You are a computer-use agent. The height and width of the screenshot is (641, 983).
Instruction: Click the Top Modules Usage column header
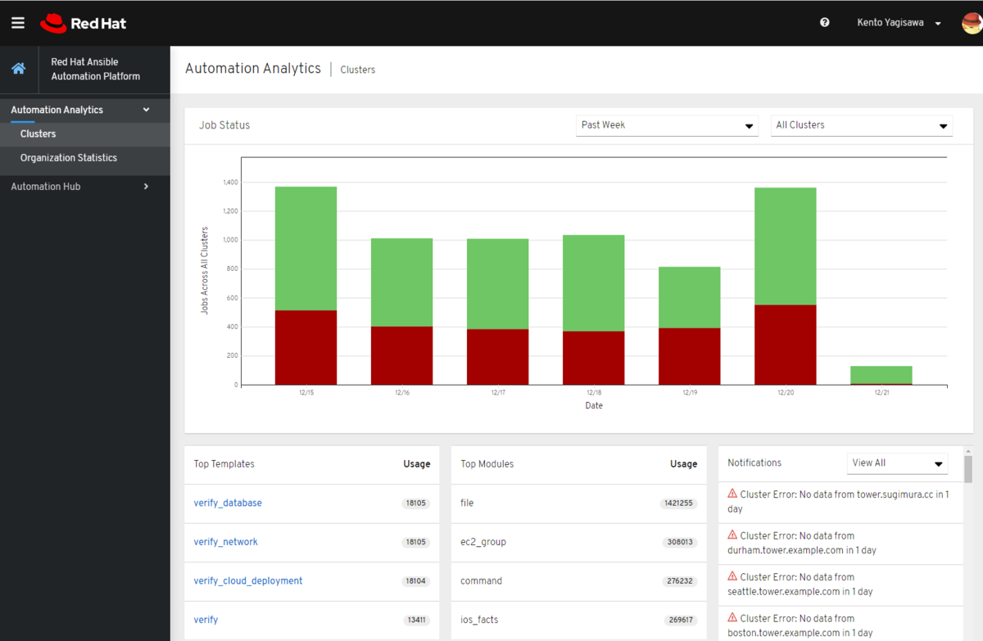click(683, 464)
